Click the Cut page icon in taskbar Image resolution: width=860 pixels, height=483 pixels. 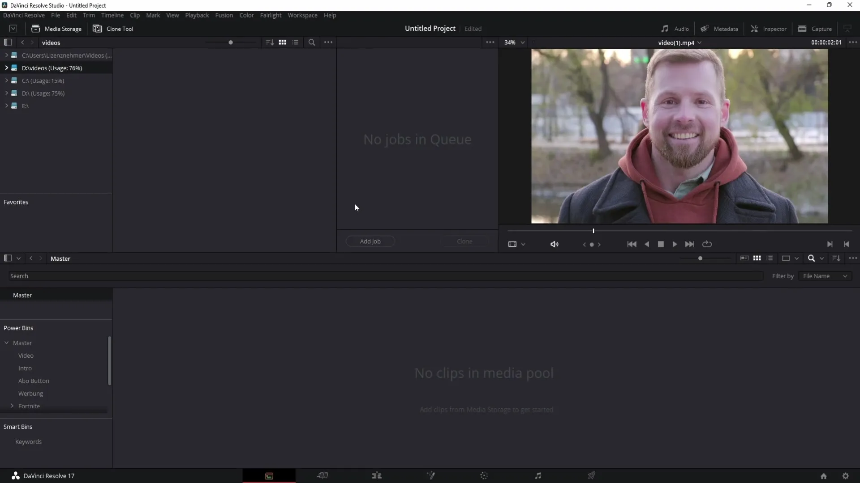(322, 475)
